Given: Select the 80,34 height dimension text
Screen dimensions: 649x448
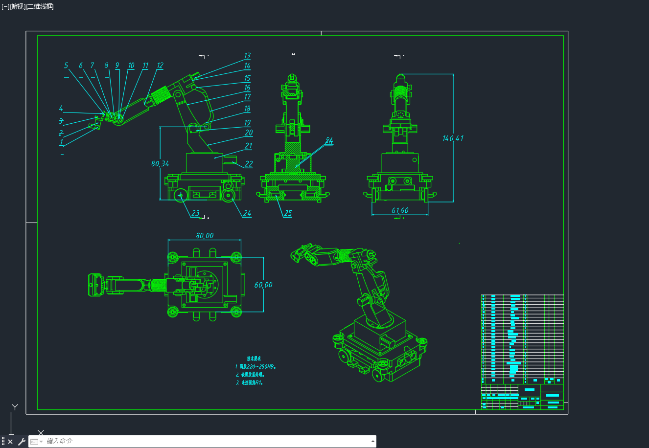Looking at the screenshot, I should (160, 164).
